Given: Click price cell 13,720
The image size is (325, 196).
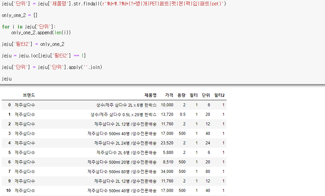Looking at the screenshot, I should click(x=167, y=114).
